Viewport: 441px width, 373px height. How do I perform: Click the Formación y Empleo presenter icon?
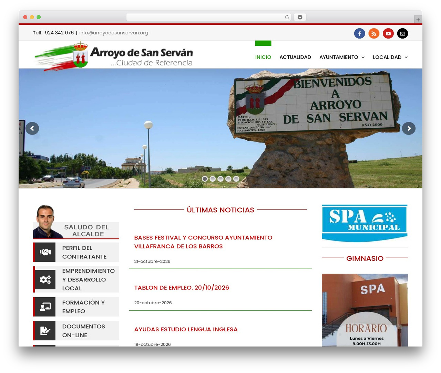tap(45, 307)
